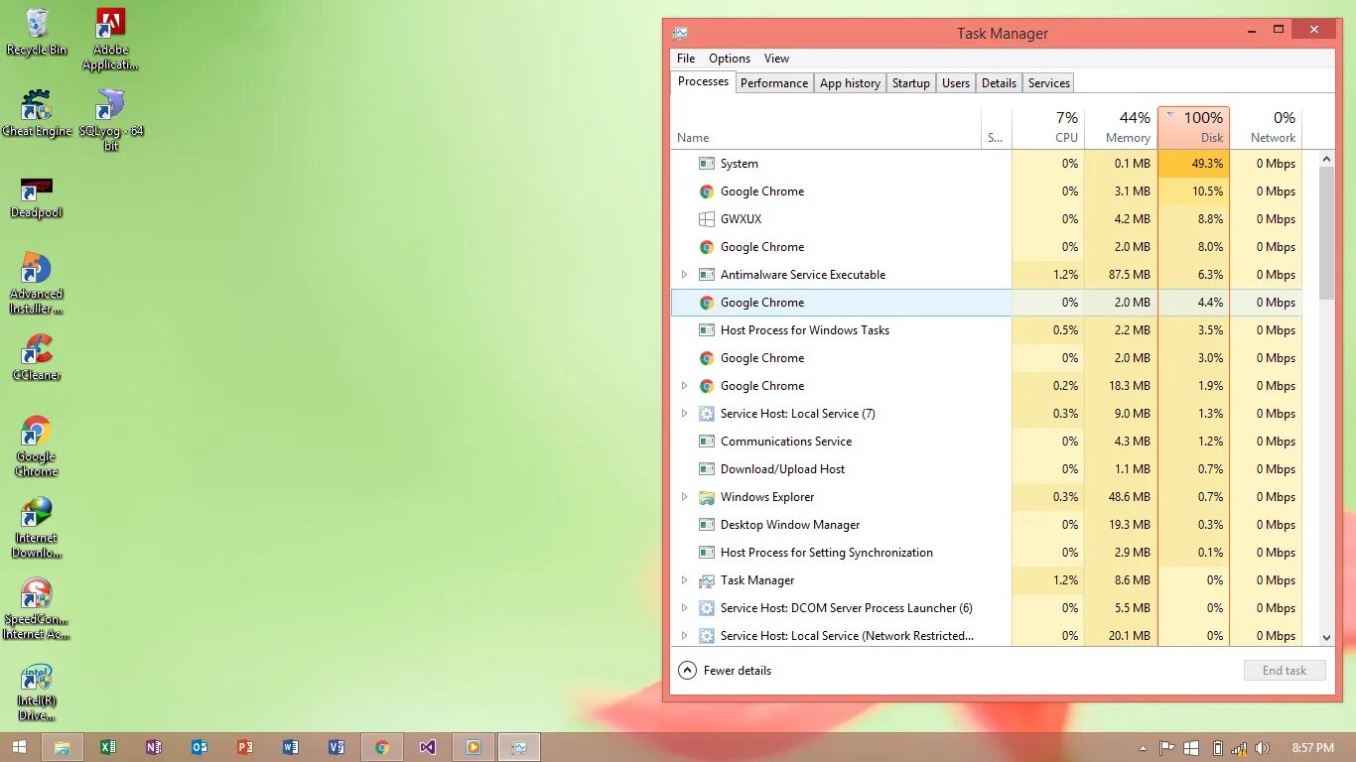This screenshot has width=1356, height=762.
Task: Click the Desktop Window Manager process icon
Action: (x=707, y=525)
